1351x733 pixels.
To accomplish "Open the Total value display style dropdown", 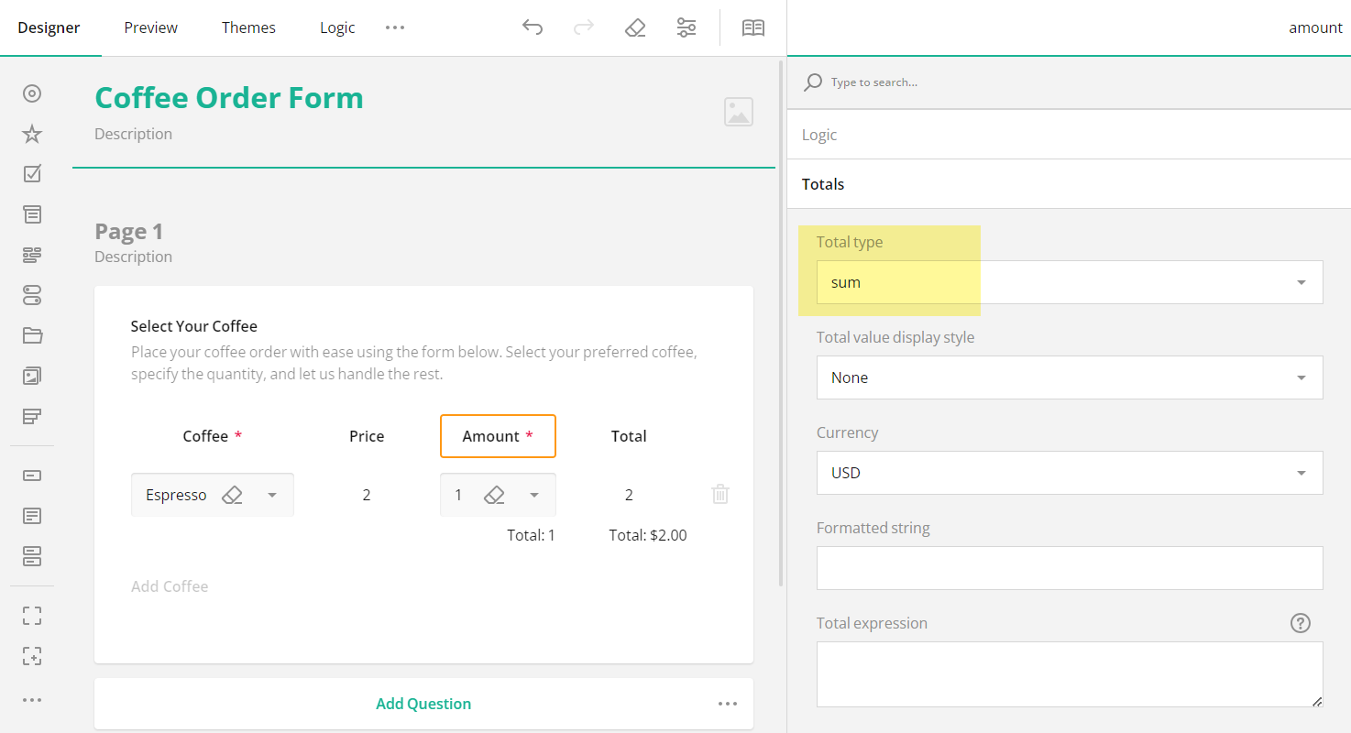I will 1069,377.
